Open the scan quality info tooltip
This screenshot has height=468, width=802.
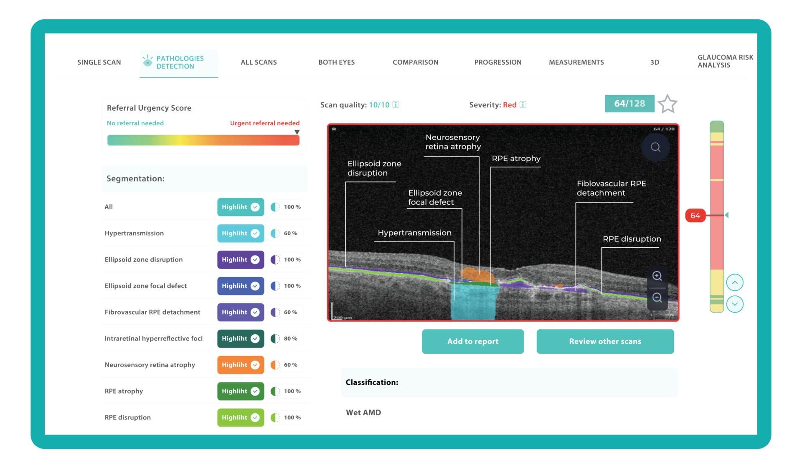395,105
